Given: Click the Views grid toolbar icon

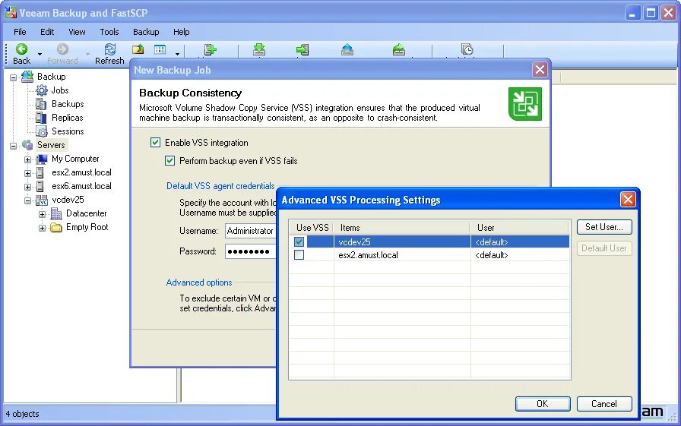Looking at the screenshot, I should 160,49.
